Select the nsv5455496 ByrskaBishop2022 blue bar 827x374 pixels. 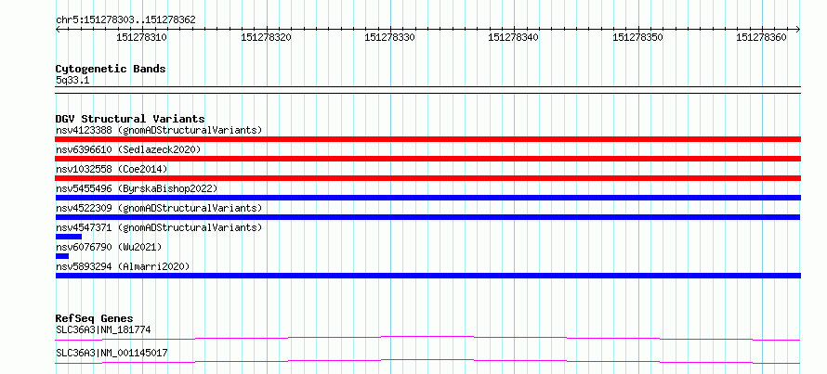[x=427, y=198]
